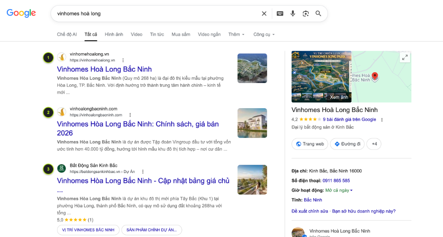Call phone number 0911 865 585
The width and height of the screenshot is (443, 237).
coord(336,180)
